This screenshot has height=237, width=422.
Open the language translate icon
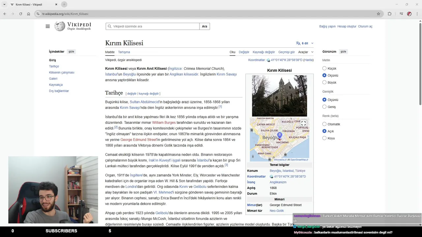click(298, 43)
